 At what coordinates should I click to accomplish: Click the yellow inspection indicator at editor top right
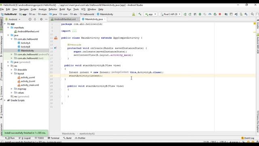255,24
